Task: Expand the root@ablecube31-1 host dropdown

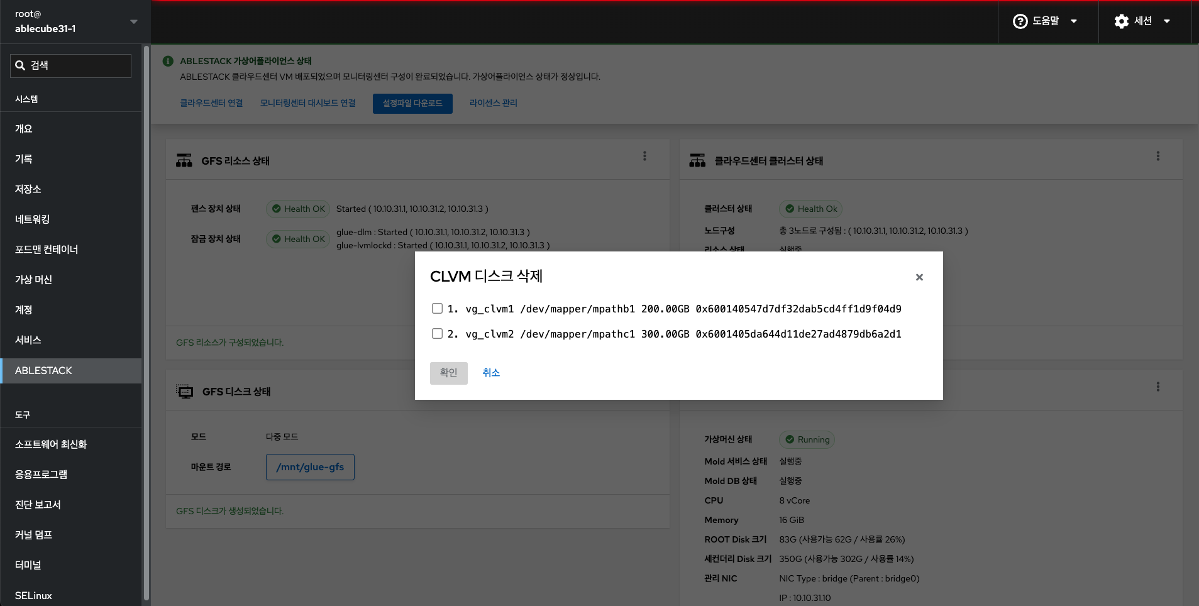Action: (133, 21)
